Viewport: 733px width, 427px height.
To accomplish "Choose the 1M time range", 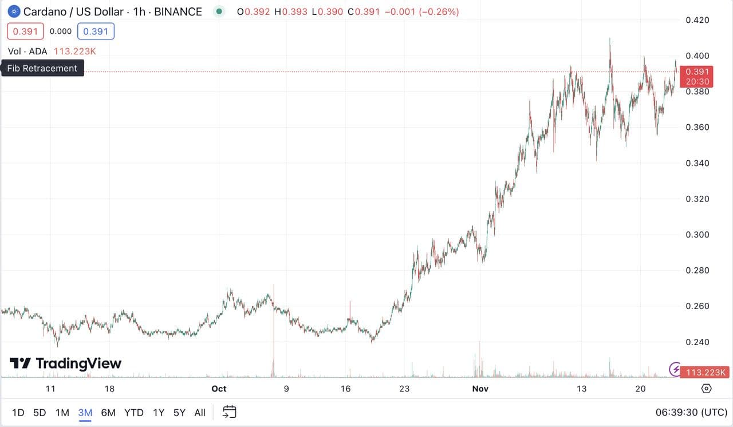I will 62,412.
